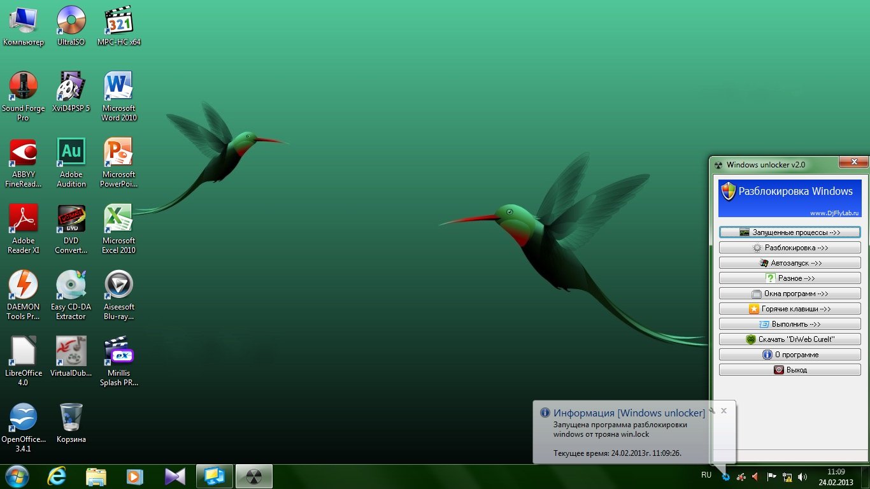Screen dimensions: 870x489
Task: Select the VirtualDub shortcut
Action: pyautogui.click(x=71, y=357)
